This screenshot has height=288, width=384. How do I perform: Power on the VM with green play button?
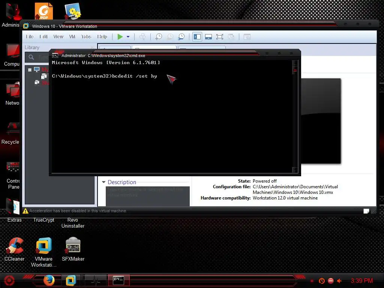point(120,37)
